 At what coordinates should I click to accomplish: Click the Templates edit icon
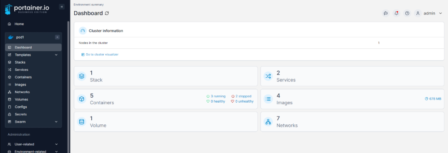pos(10,55)
